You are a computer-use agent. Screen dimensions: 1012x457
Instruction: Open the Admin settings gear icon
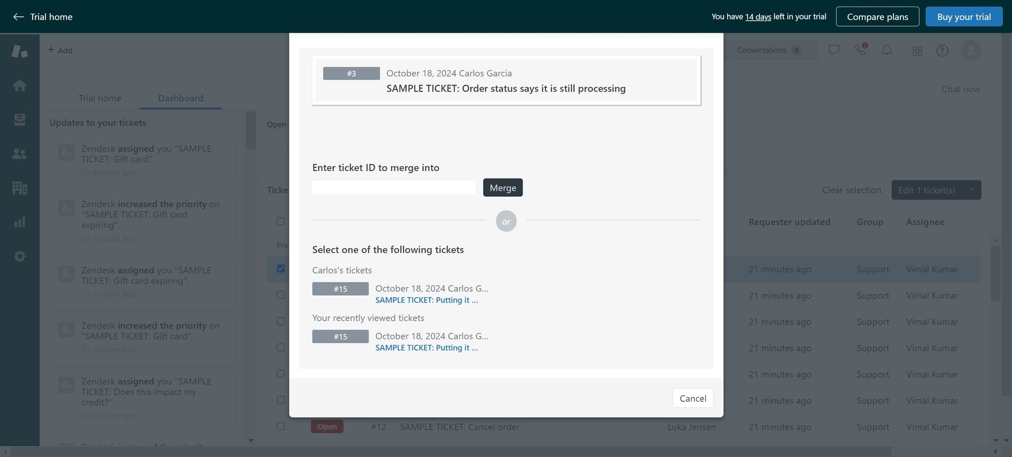click(20, 256)
